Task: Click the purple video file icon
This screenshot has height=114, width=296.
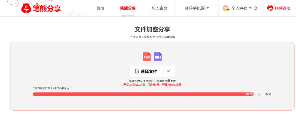Action: coord(158,57)
